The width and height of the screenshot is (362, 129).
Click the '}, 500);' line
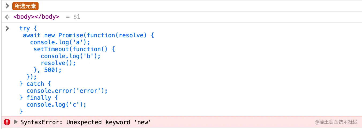click(x=48, y=70)
